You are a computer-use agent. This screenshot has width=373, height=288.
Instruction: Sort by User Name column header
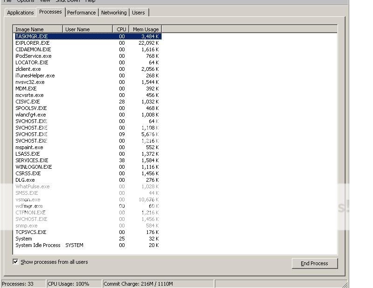[x=87, y=29]
